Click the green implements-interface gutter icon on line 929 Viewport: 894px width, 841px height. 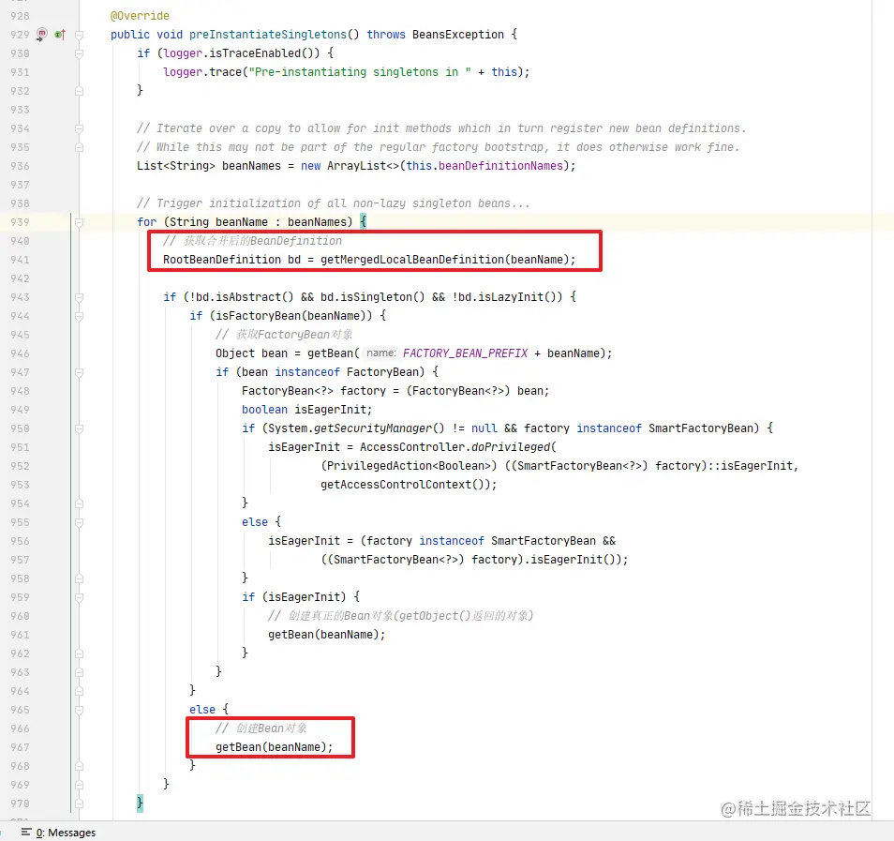pyautogui.click(x=59, y=35)
